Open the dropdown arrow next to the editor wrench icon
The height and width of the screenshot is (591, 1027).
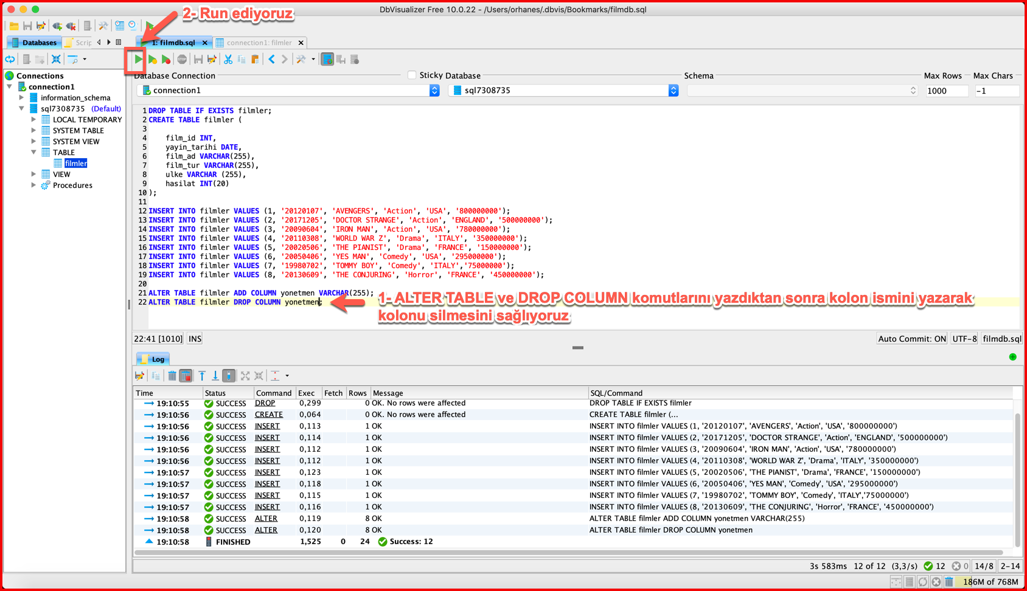313,60
